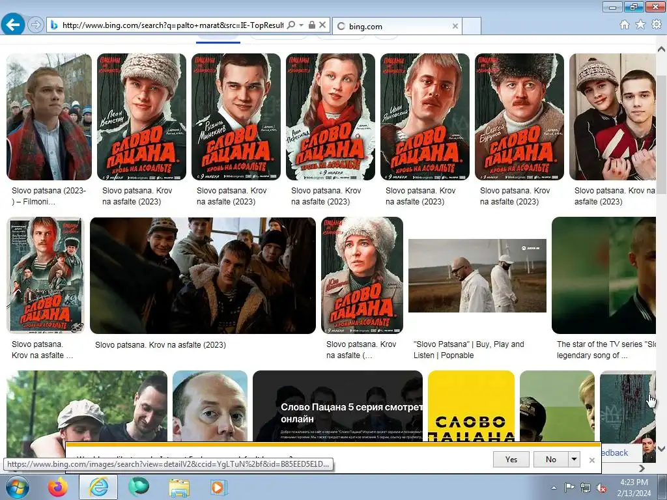Image resolution: width=667 pixels, height=500 pixels.
Task: Open the bald man portrait thumbnail
Action: 210,406
